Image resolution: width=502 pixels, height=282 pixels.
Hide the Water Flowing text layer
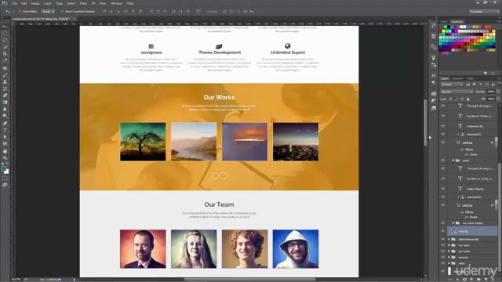tap(442, 189)
